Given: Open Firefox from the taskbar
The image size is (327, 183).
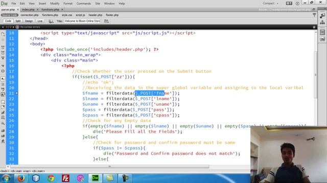Looking at the screenshot, I should (21, 178).
